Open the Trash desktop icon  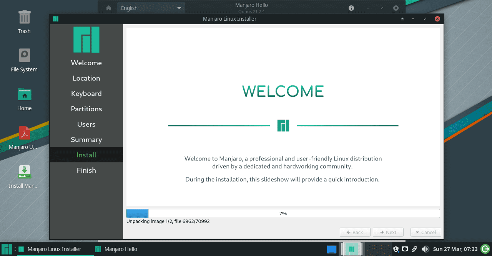click(x=24, y=18)
